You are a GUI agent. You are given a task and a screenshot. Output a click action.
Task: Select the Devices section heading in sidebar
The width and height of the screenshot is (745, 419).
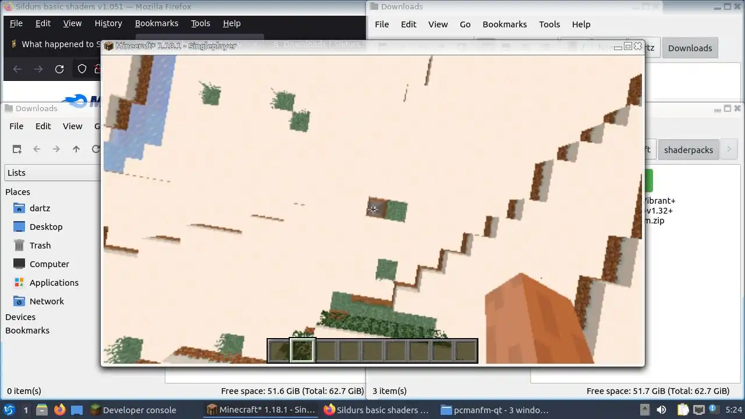point(20,317)
